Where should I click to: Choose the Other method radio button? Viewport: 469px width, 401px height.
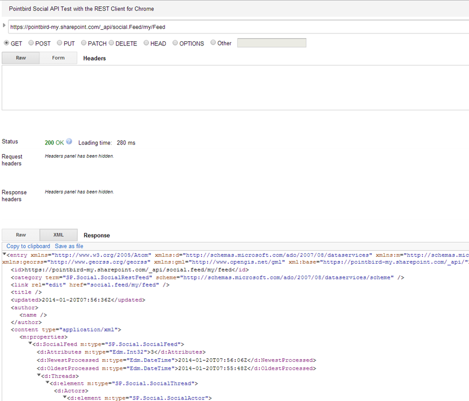pos(213,42)
